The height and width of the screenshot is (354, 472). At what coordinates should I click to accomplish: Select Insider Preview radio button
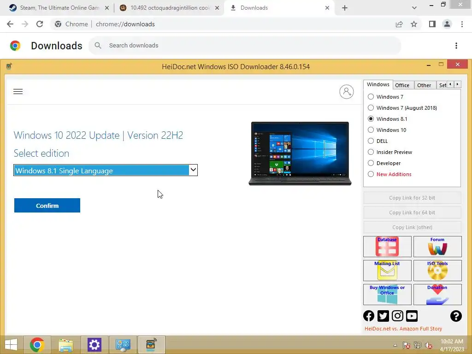pyautogui.click(x=371, y=152)
